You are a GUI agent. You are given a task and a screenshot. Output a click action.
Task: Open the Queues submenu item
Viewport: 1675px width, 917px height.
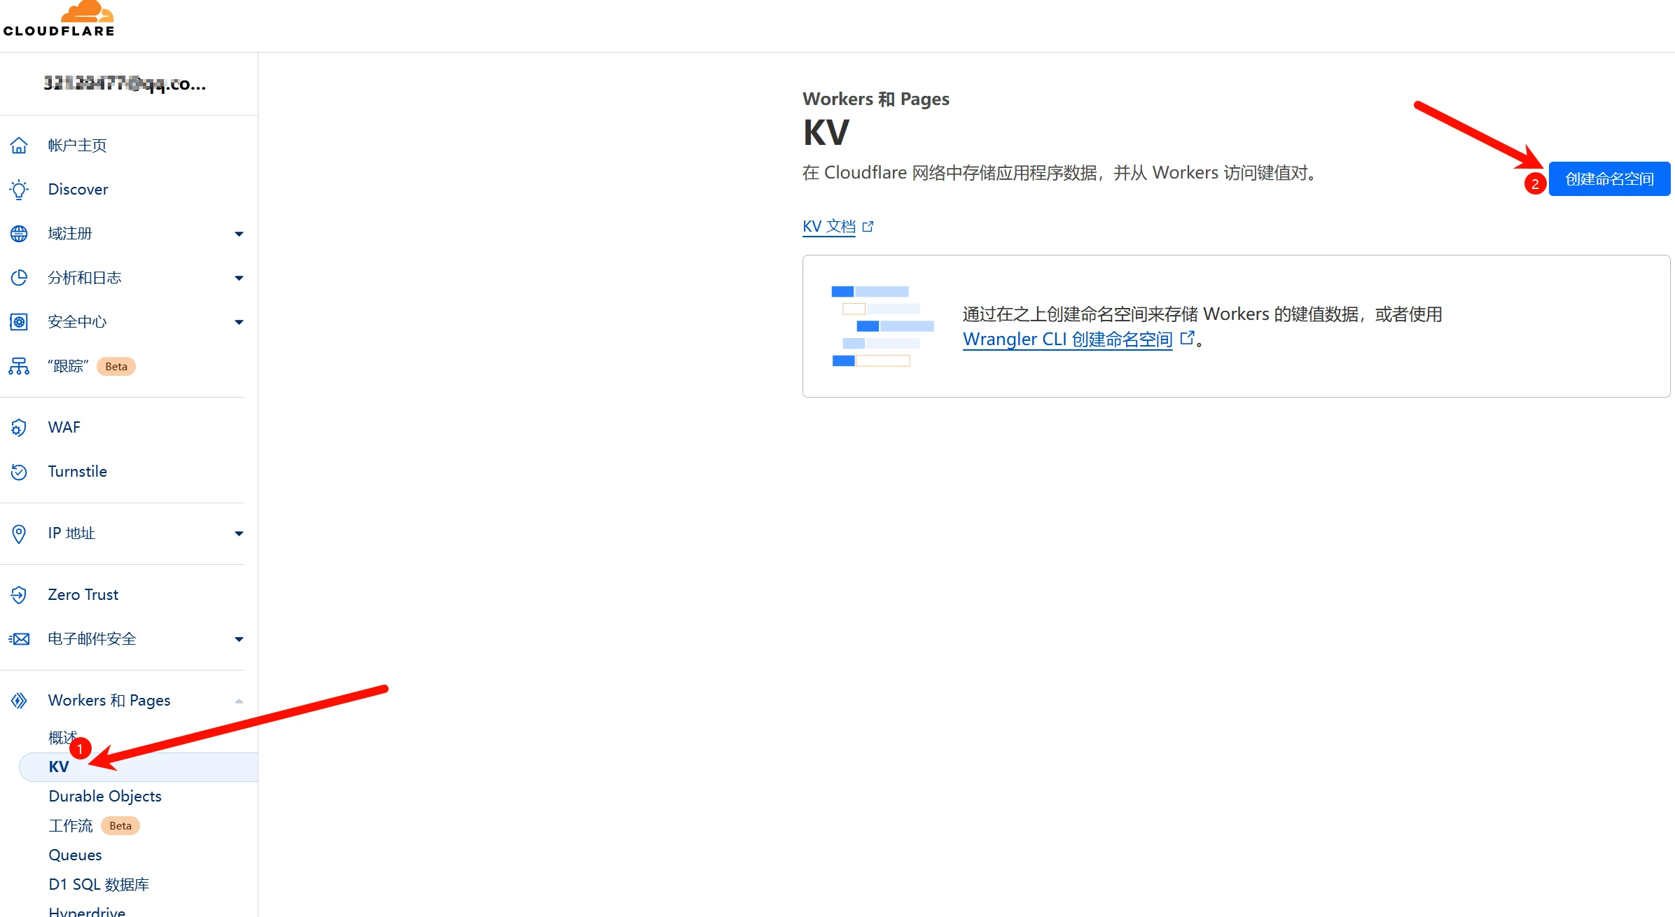point(75,855)
